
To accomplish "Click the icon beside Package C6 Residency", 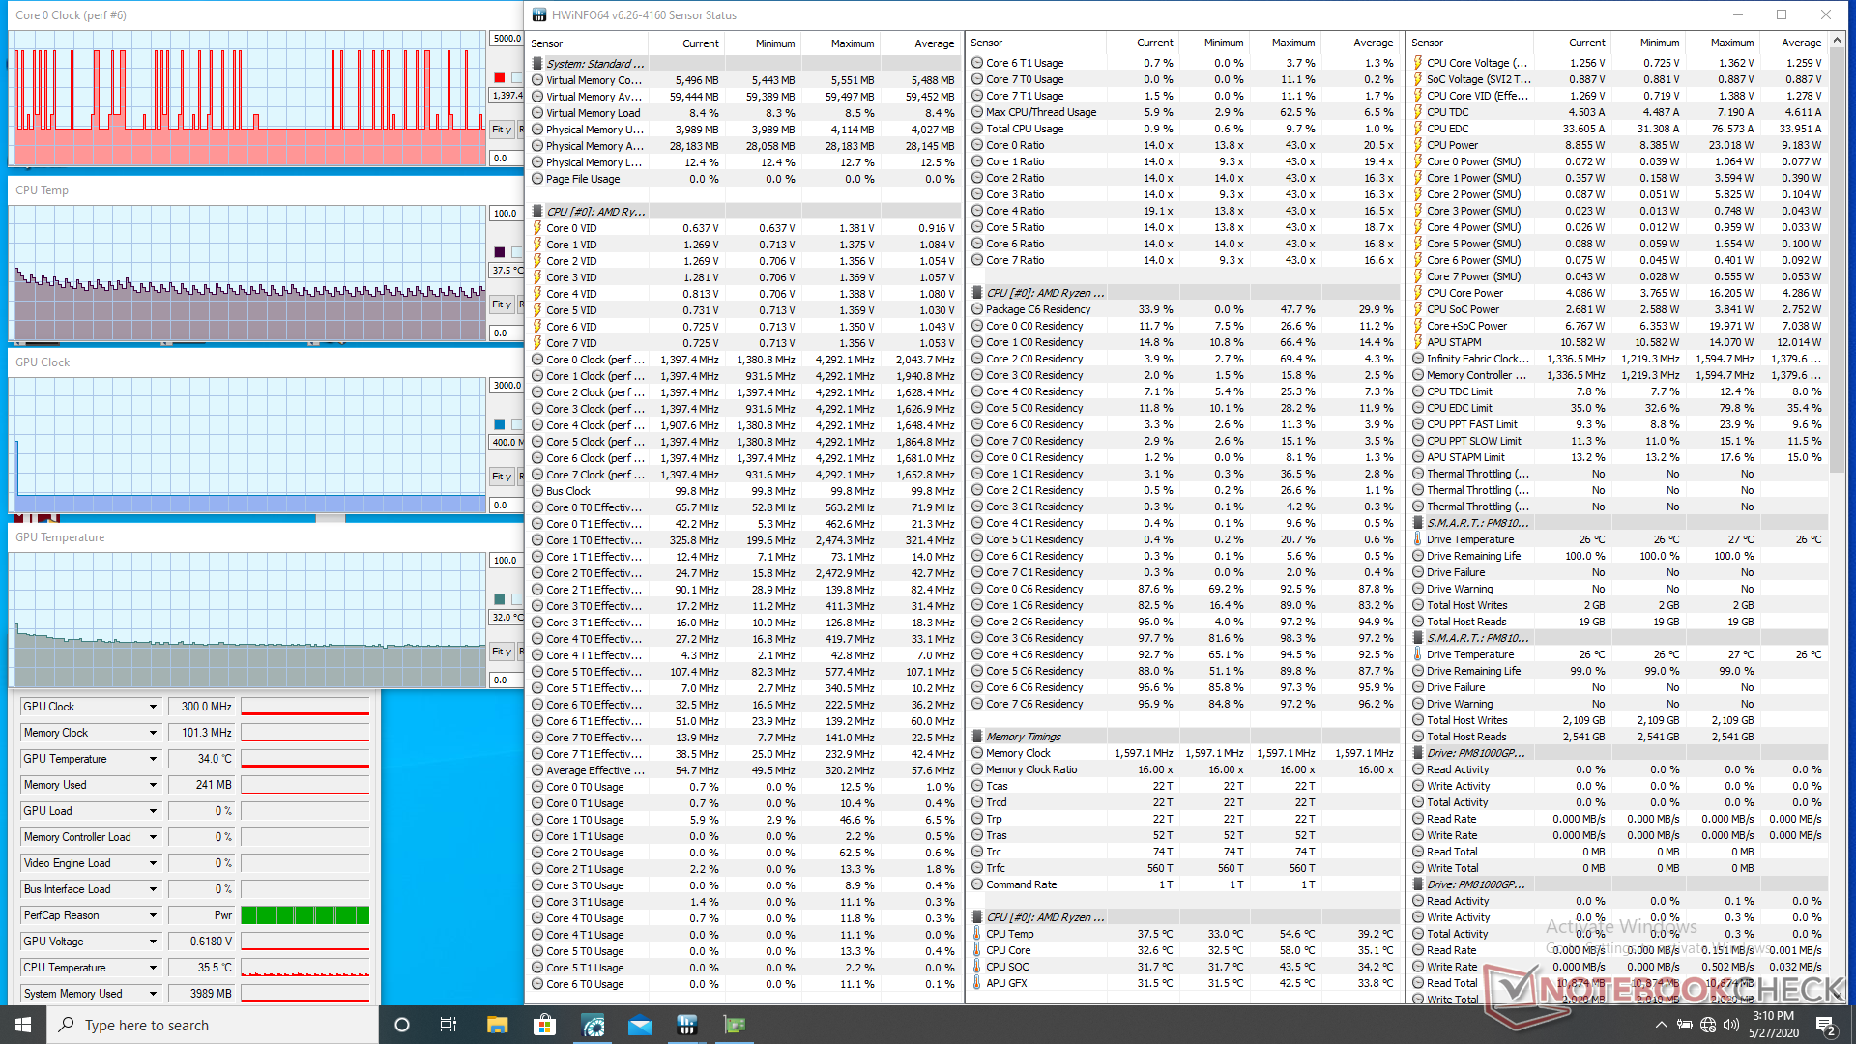I will coord(977,309).
